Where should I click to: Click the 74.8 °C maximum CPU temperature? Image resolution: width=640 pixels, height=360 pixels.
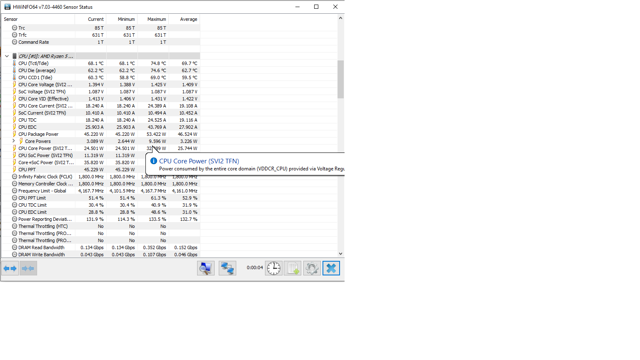[x=158, y=63]
